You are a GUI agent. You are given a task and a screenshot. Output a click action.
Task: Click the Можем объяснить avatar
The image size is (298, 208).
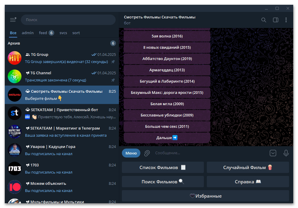click(15, 187)
